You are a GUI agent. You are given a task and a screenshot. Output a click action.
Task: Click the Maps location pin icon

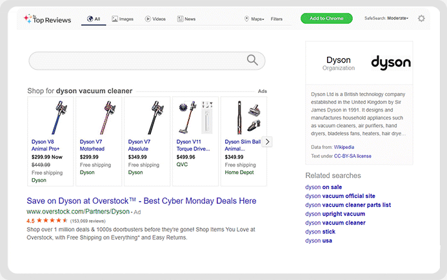246,19
